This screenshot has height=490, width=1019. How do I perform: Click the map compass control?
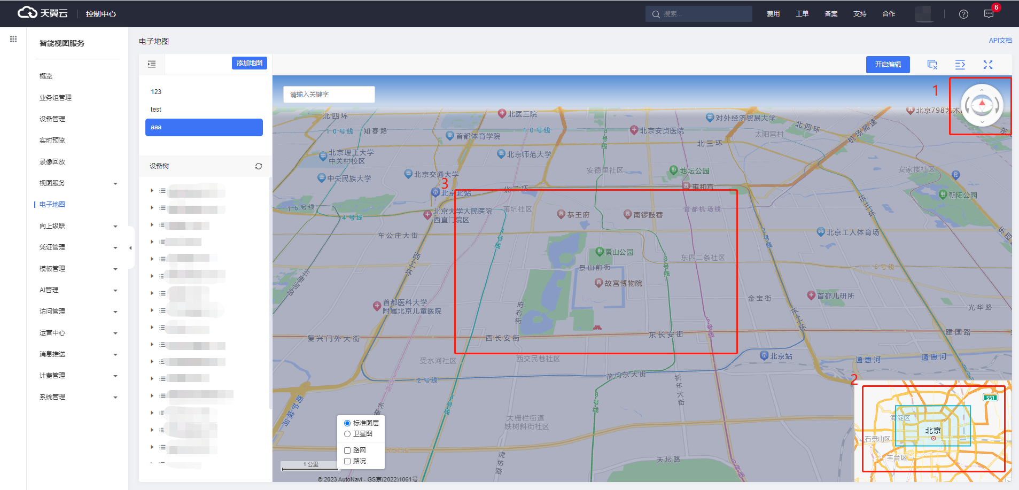pos(982,105)
